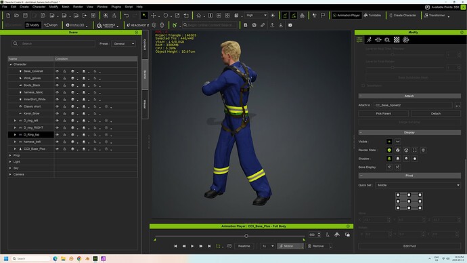The height and width of the screenshot is (263, 467).
Task: Open settings gear in second toolbar
Action: click(290, 25)
